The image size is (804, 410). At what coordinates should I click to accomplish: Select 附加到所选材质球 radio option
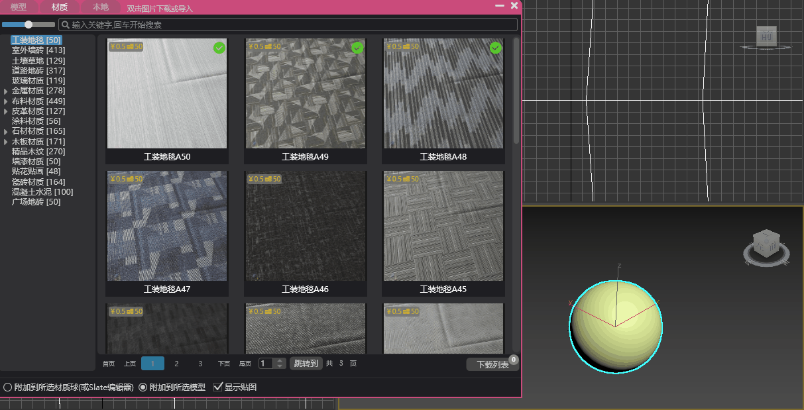pyautogui.click(x=8, y=387)
